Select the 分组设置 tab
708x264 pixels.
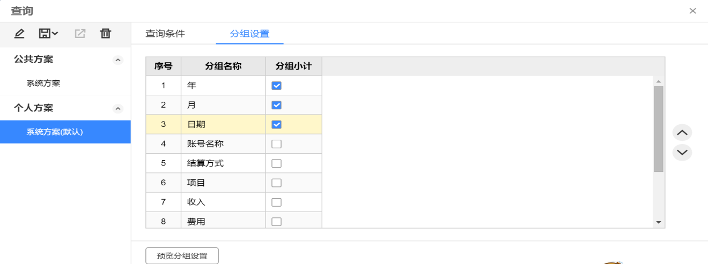(x=249, y=34)
